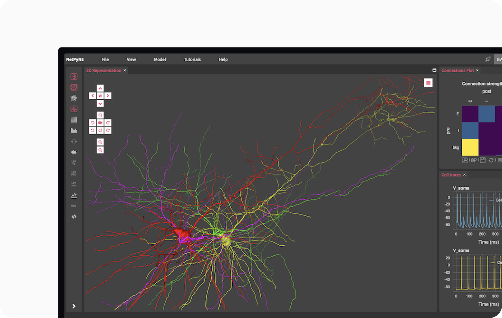The height and width of the screenshot is (318, 502).
Task: Pan the 3D camera down
Action: 100,104
